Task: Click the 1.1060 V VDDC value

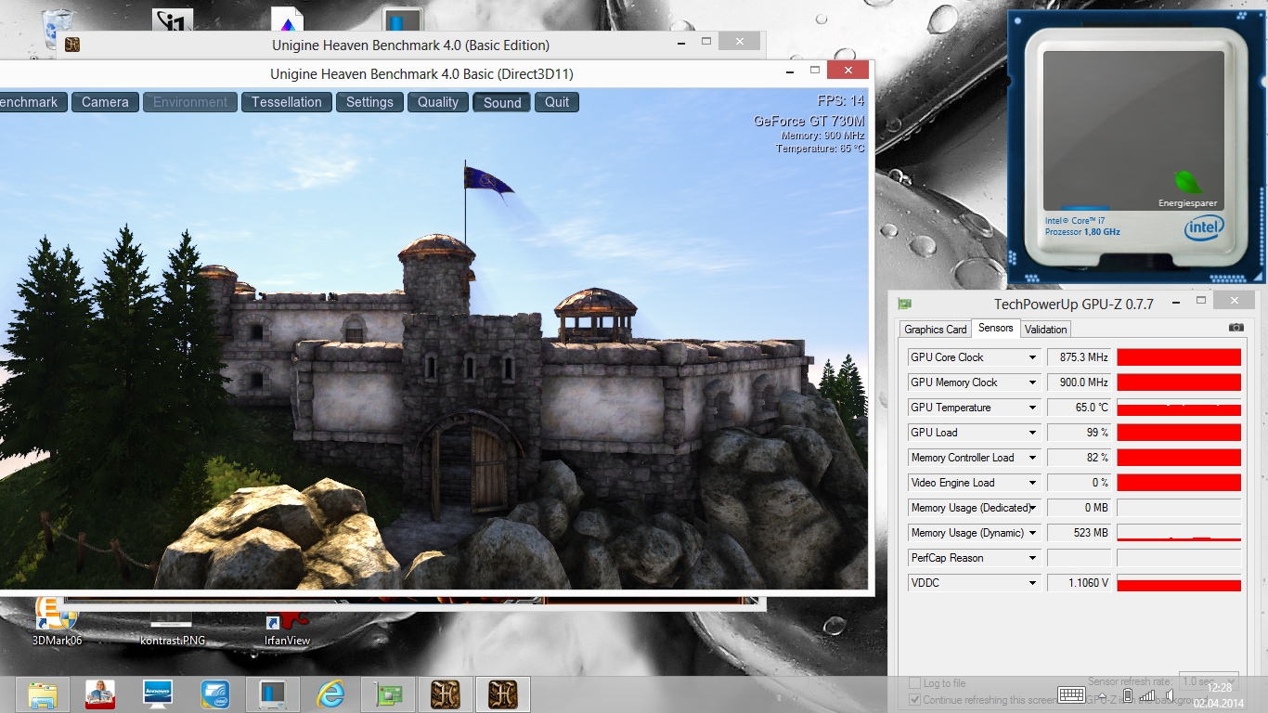Action: pyautogui.click(x=1079, y=583)
